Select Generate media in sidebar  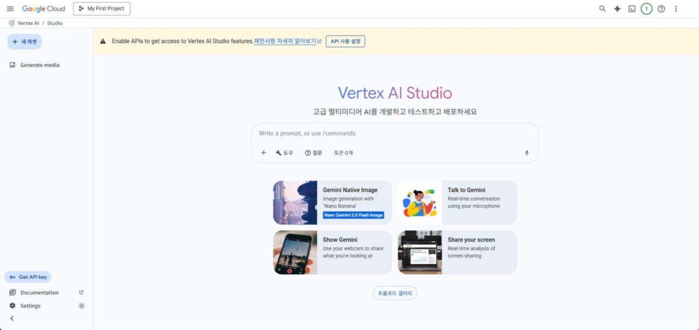tap(39, 65)
